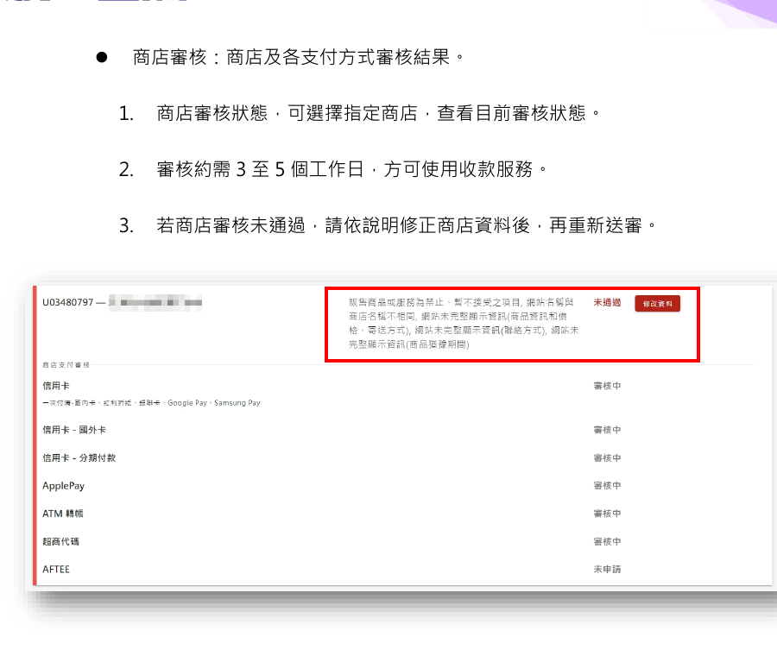Select the 超商代碼 payment row
The height and width of the screenshot is (656, 777).
pyautogui.click(x=61, y=541)
